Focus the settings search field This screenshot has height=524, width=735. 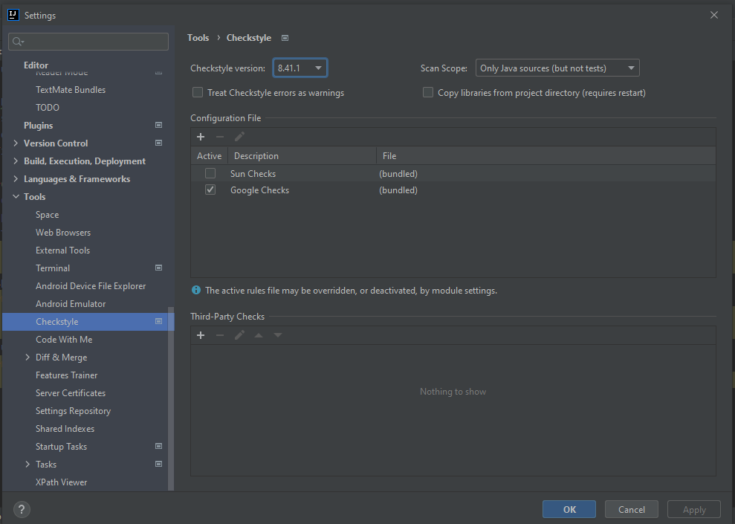(88, 42)
